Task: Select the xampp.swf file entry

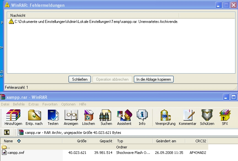Action: pyautogui.click(x=14, y=153)
